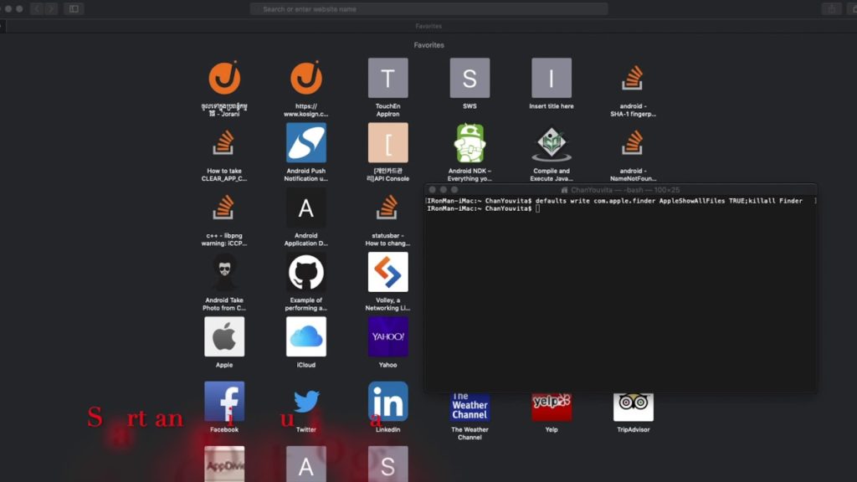Click the Safari Share toolbar button

[832, 8]
